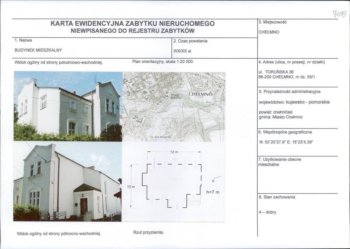Click the north arrow on the floor plan
Image resolution: width=350 pixels, height=249 pixels.
coord(216,179)
